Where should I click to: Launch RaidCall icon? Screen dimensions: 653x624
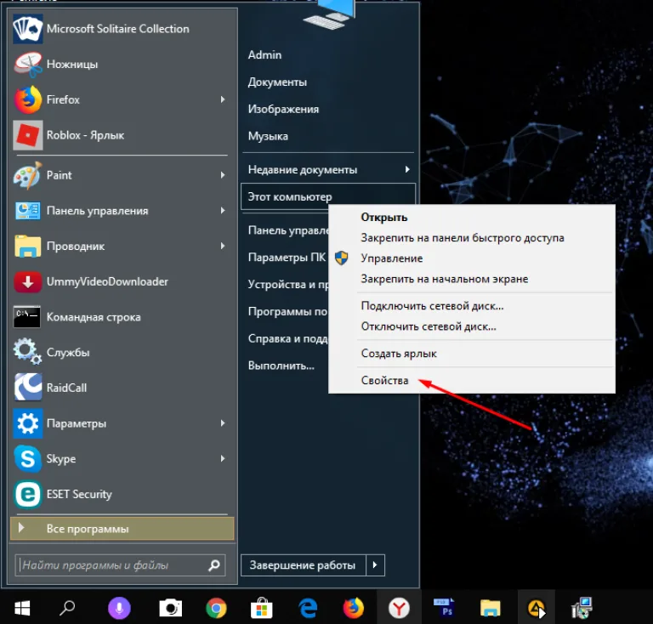[x=27, y=387]
